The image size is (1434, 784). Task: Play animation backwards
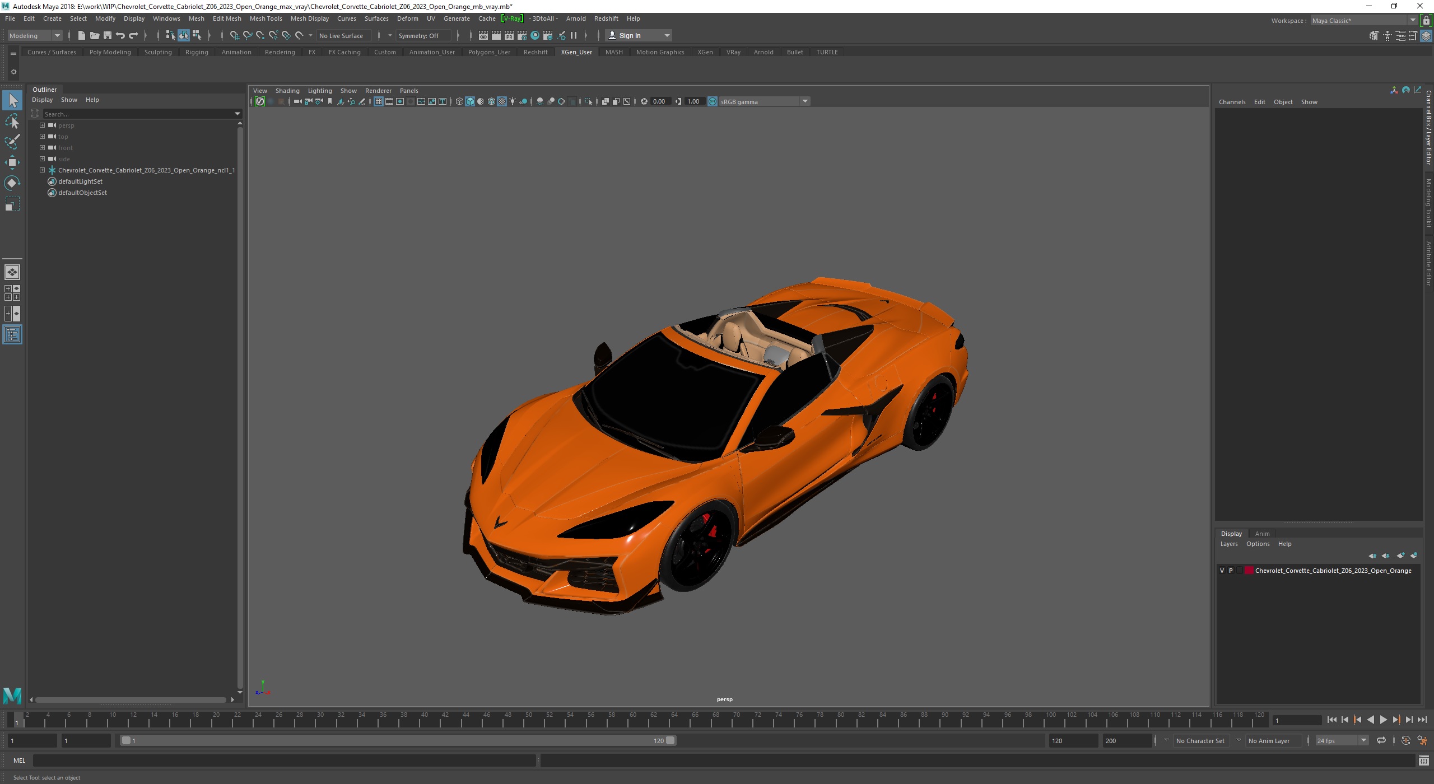click(x=1370, y=720)
